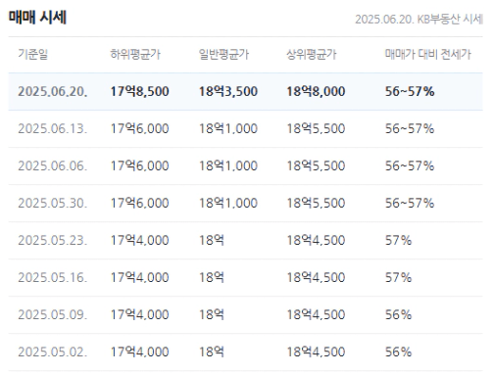
Task: Select the 2025.05.09. date cell
Action: (x=53, y=314)
